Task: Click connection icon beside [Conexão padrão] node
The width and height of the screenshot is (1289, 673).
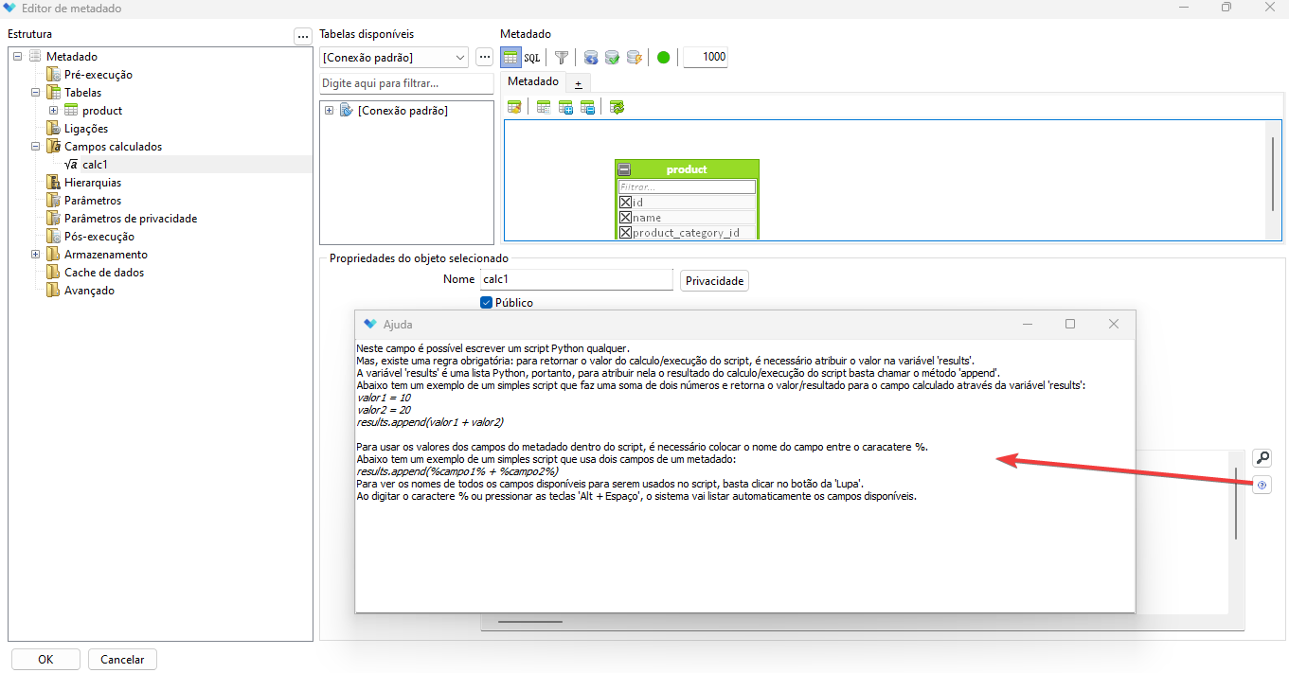Action: 346,111
